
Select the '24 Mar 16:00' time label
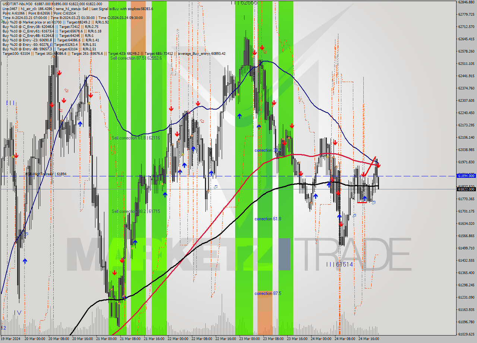point(369,339)
